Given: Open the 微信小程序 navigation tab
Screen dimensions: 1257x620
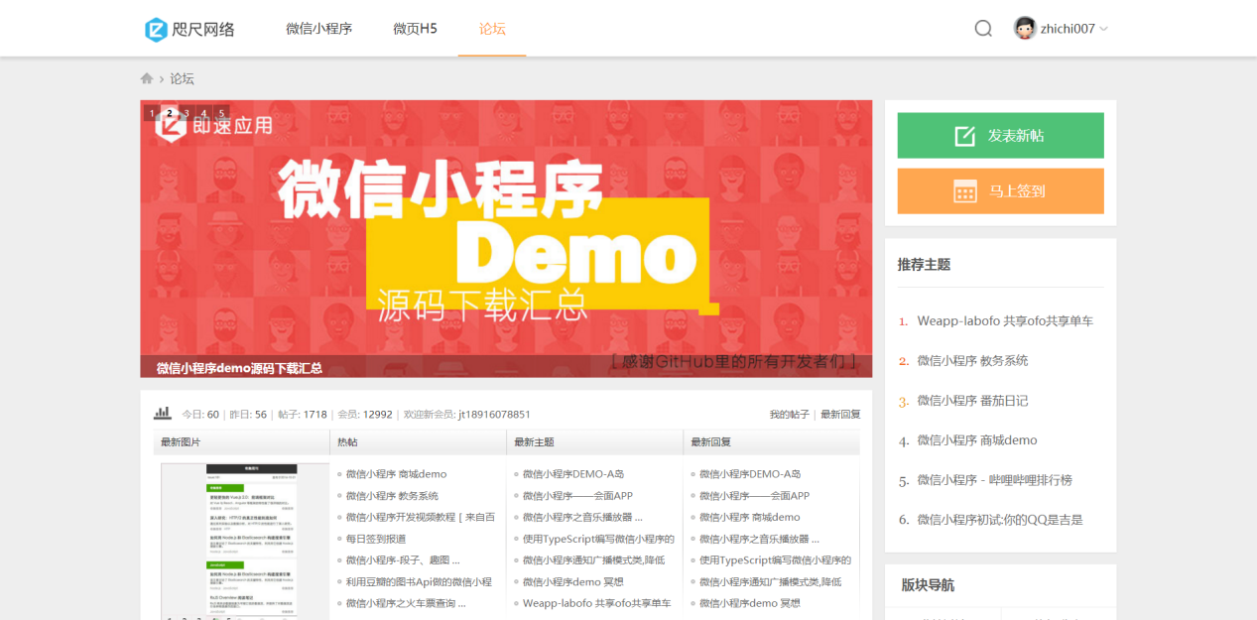Looking at the screenshot, I should click(x=318, y=29).
